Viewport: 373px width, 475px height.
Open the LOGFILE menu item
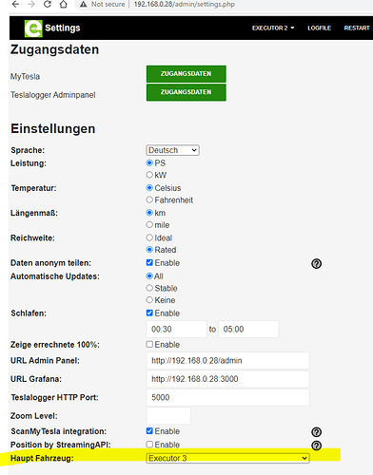pos(319,28)
